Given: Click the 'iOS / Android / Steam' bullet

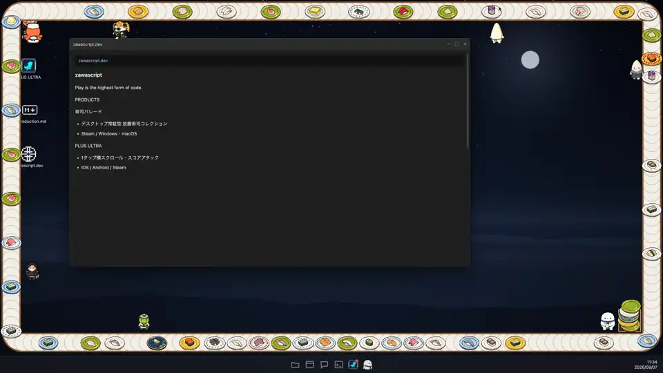Looking at the screenshot, I should [104, 167].
